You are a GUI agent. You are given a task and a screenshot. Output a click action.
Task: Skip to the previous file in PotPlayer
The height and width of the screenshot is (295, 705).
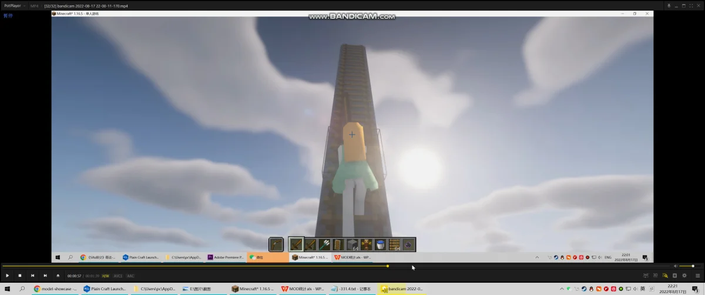coord(32,276)
